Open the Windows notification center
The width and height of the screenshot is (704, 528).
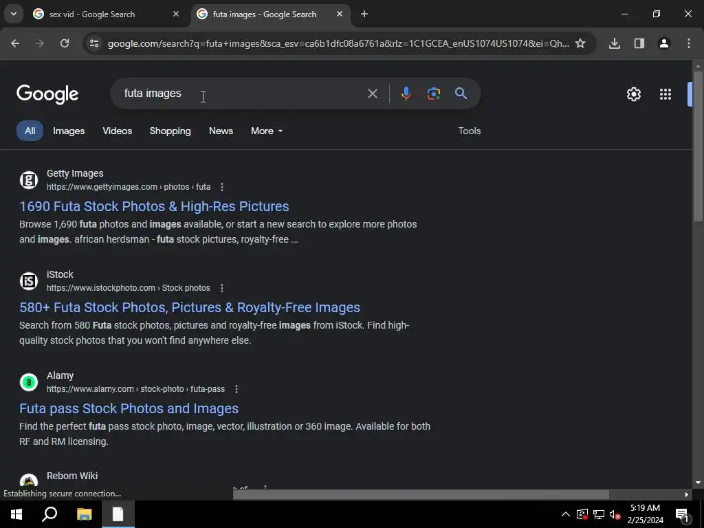pyautogui.click(x=683, y=514)
